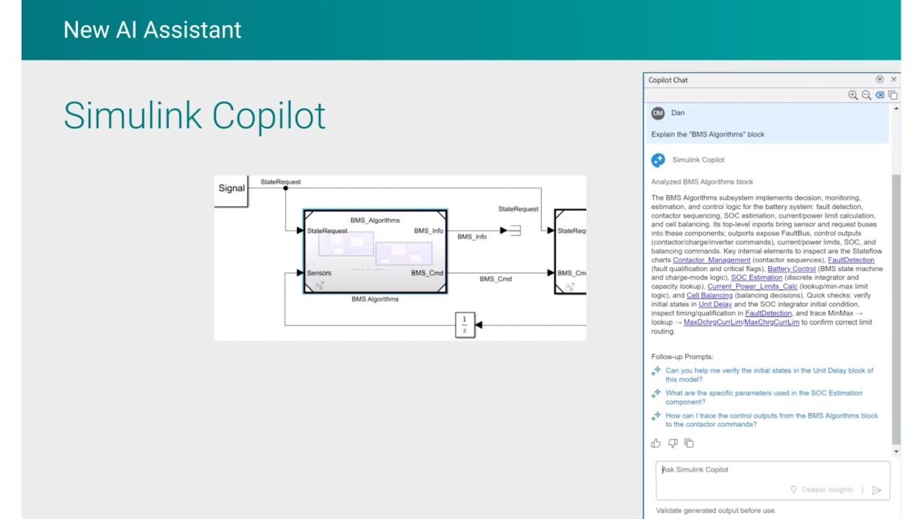Give the response a thumbs up

pos(655,443)
